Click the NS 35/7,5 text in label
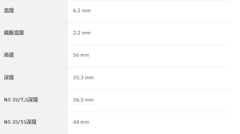The height and width of the screenshot is (134, 240). (x=16, y=100)
